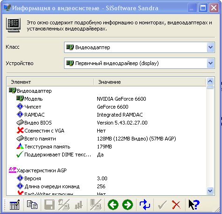Click the copy to clipboard toolbar icon
The width and height of the screenshot is (222, 214).
[x=32, y=205]
